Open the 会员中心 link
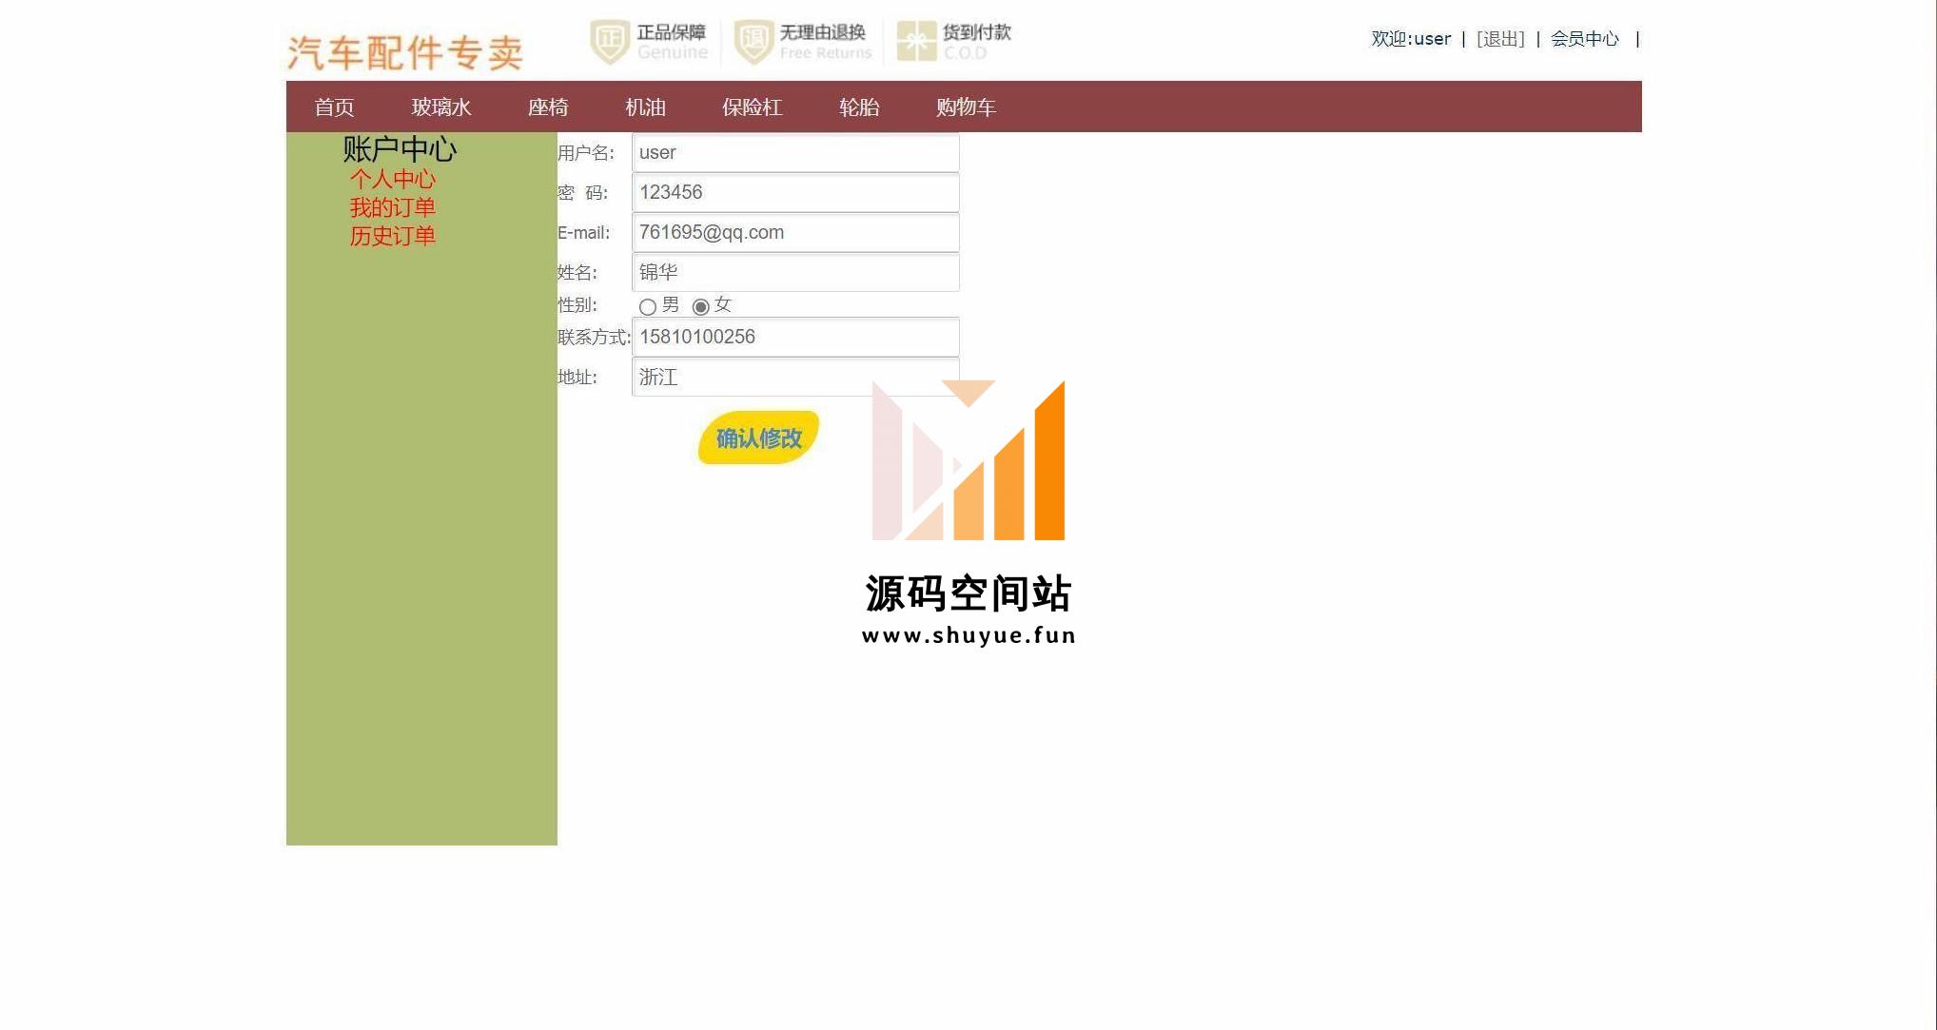Viewport: 1937px width, 1030px height. [1585, 39]
